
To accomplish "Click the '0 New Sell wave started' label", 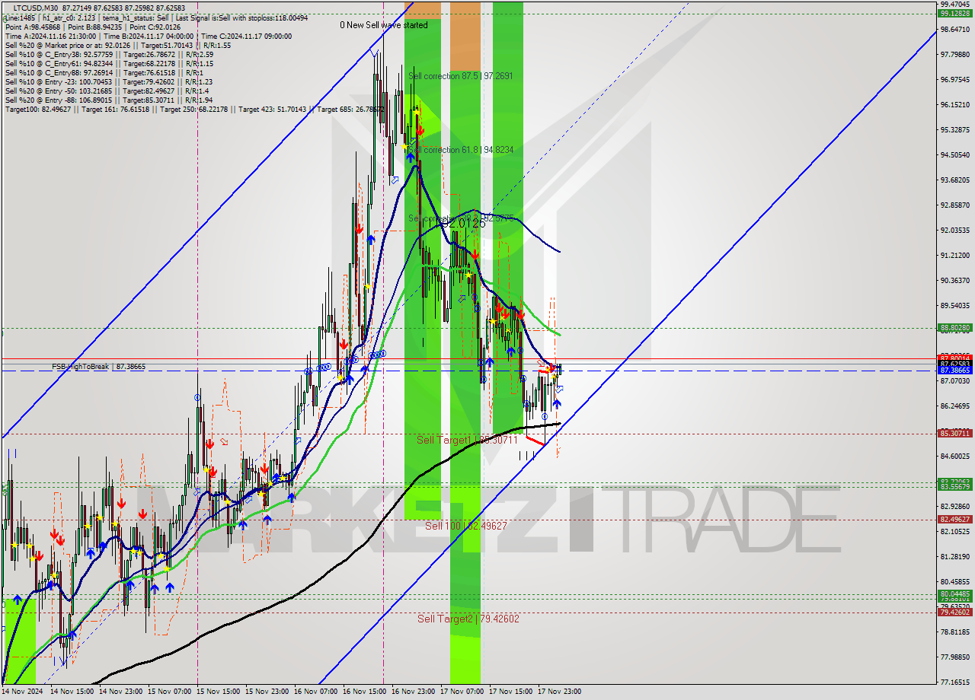I will pos(384,25).
